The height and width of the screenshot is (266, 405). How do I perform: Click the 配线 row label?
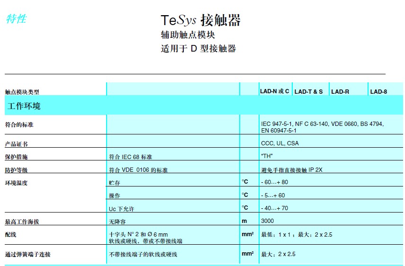click(x=10, y=234)
